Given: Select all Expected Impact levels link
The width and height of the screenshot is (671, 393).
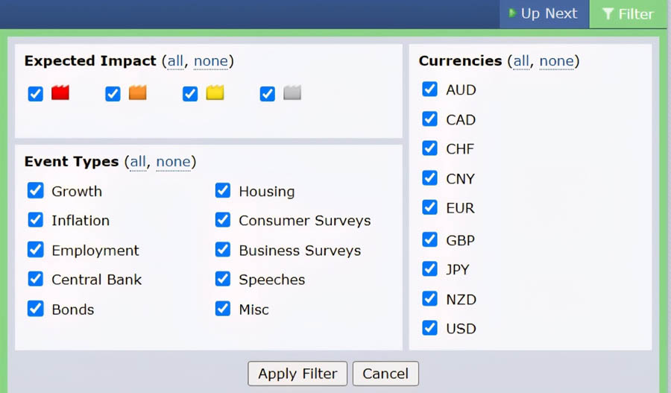Looking at the screenshot, I should click(x=175, y=61).
